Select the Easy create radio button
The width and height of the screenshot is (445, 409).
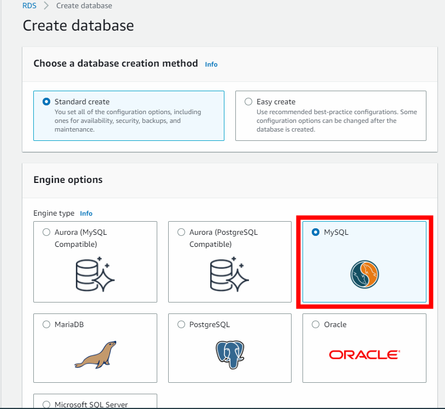248,101
